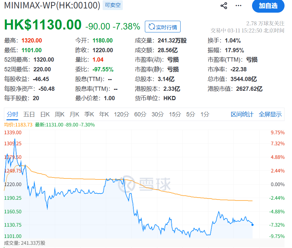Switch to the 季K tab
This screenshot has height=248, width=292.
[x=89, y=114]
